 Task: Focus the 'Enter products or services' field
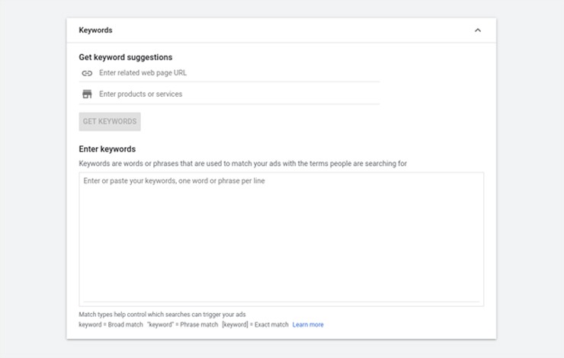click(236, 94)
